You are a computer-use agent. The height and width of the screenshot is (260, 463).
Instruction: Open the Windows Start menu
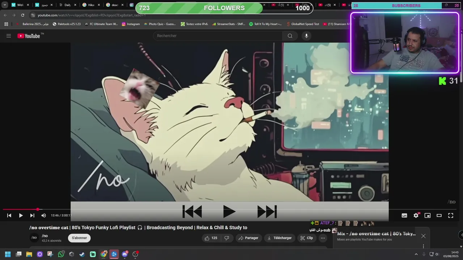pos(8,254)
